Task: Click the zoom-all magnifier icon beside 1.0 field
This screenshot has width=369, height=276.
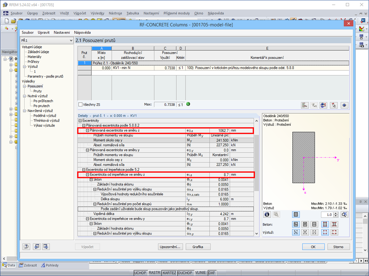Action: (344, 215)
